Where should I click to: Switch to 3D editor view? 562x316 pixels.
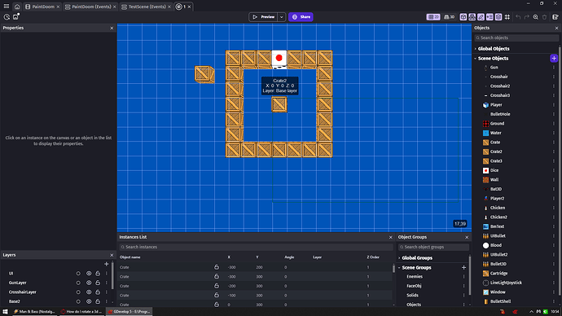450,17
